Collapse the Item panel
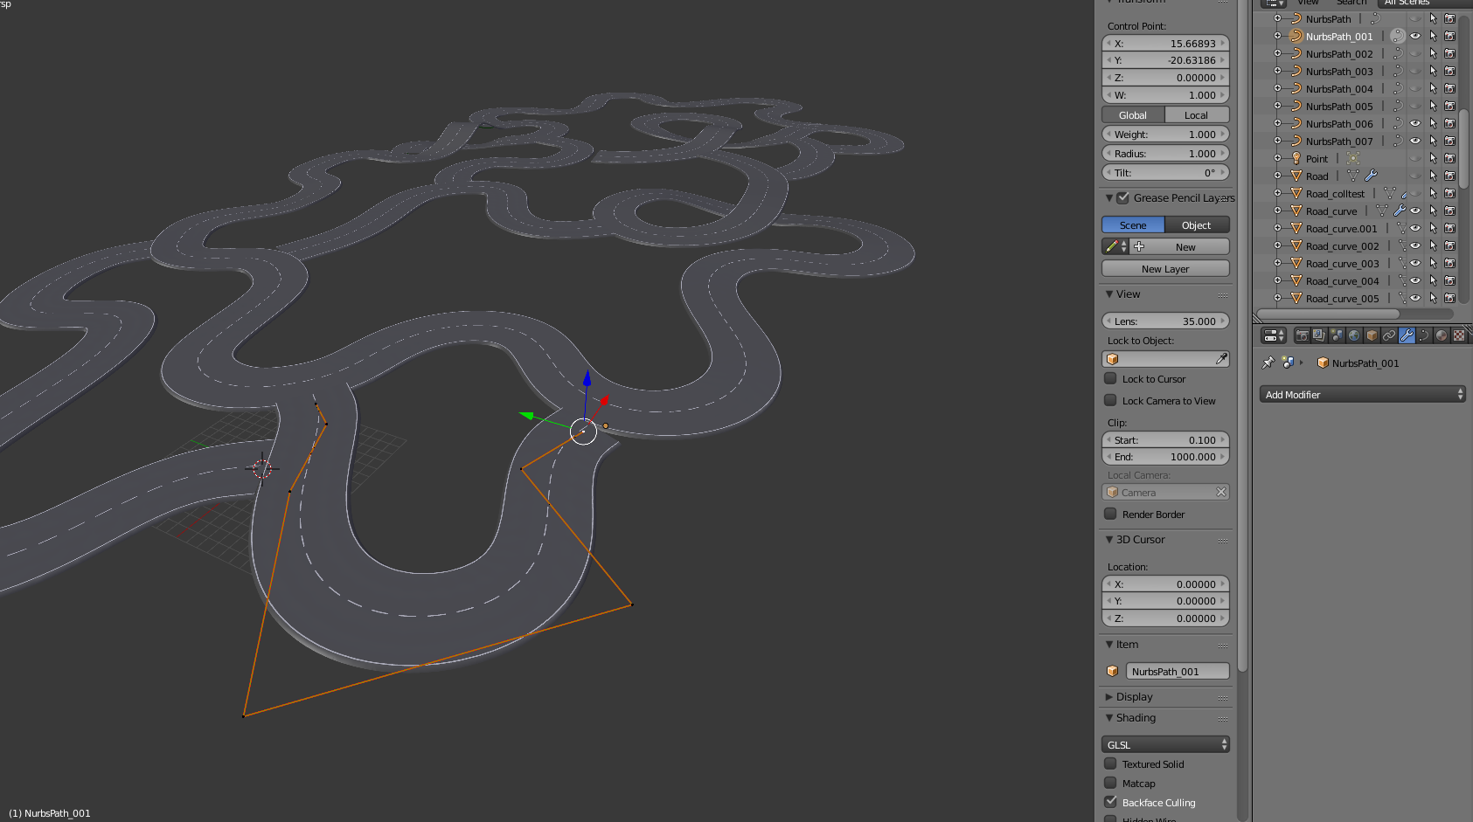This screenshot has height=822, width=1473. pos(1109,644)
